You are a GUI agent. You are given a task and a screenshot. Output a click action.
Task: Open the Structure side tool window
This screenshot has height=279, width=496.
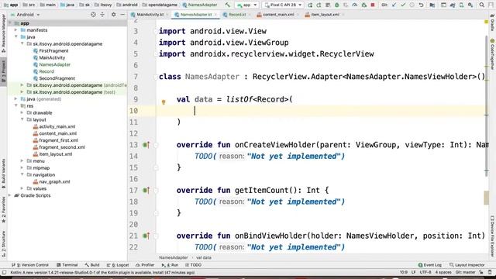(3, 243)
